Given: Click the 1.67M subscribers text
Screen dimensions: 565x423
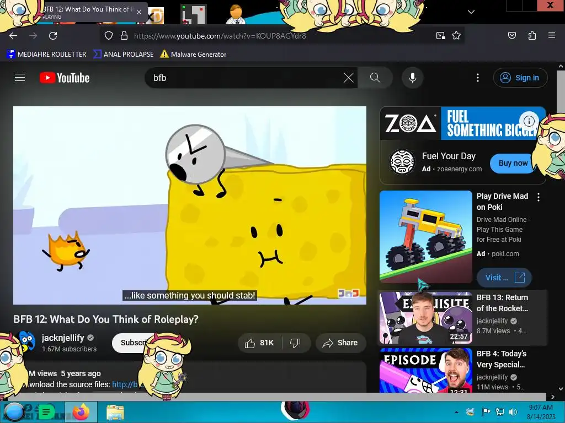Looking at the screenshot, I should [x=69, y=349].
